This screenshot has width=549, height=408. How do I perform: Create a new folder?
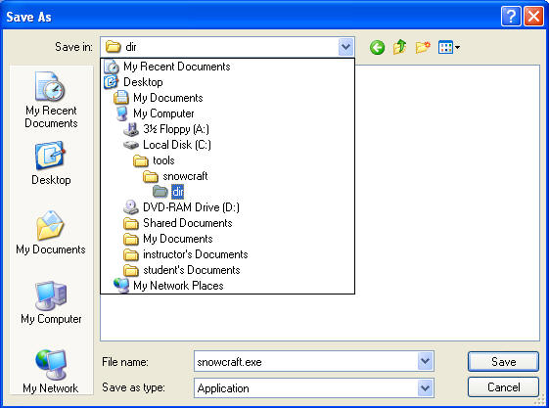423,47
